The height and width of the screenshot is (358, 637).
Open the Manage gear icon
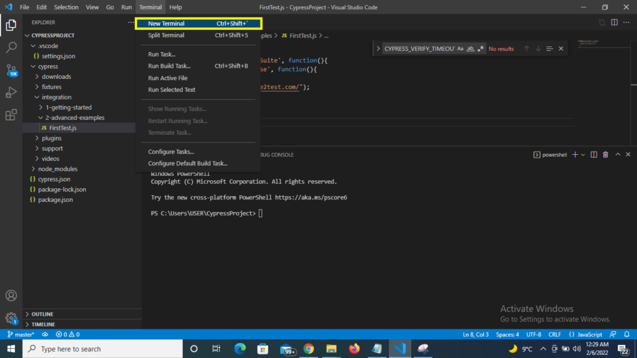click(11, 318)
